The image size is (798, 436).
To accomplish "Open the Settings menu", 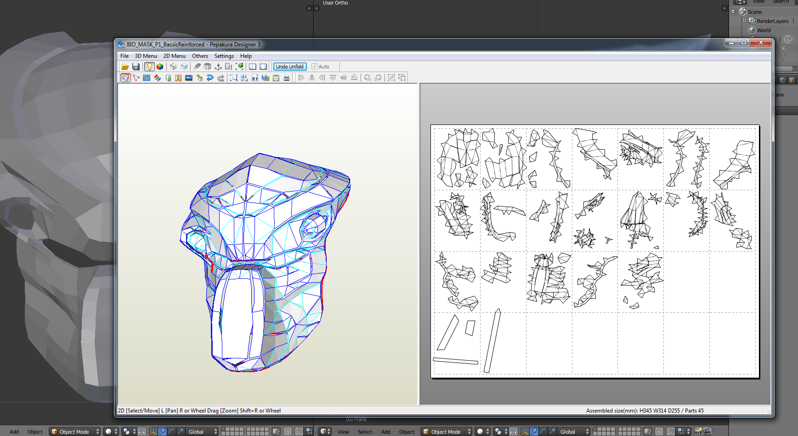I will pos(224,56).
